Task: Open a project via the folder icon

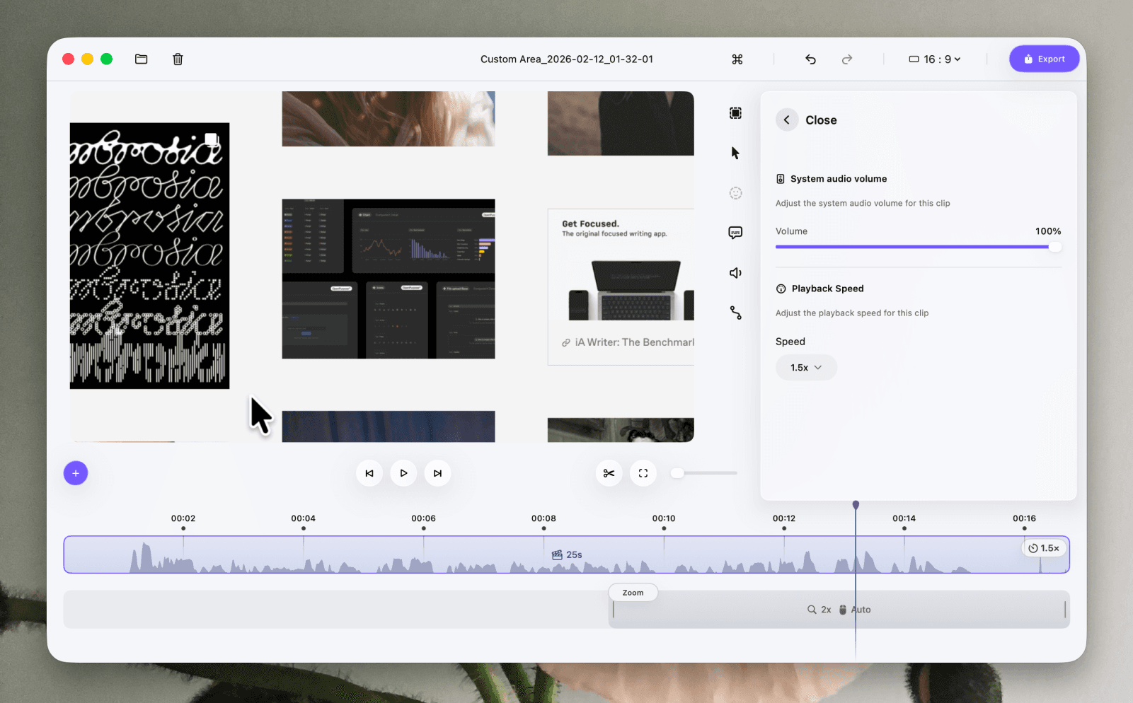Action: (x=141, y=59)
